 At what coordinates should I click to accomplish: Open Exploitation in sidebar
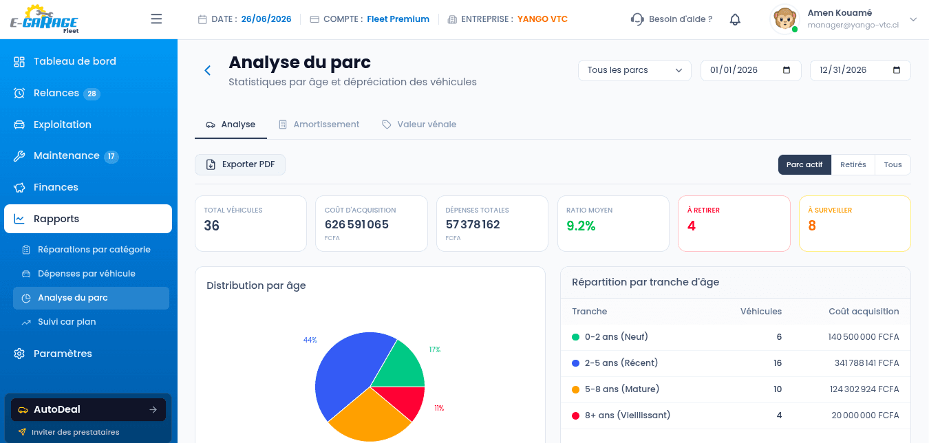point(88,125)
